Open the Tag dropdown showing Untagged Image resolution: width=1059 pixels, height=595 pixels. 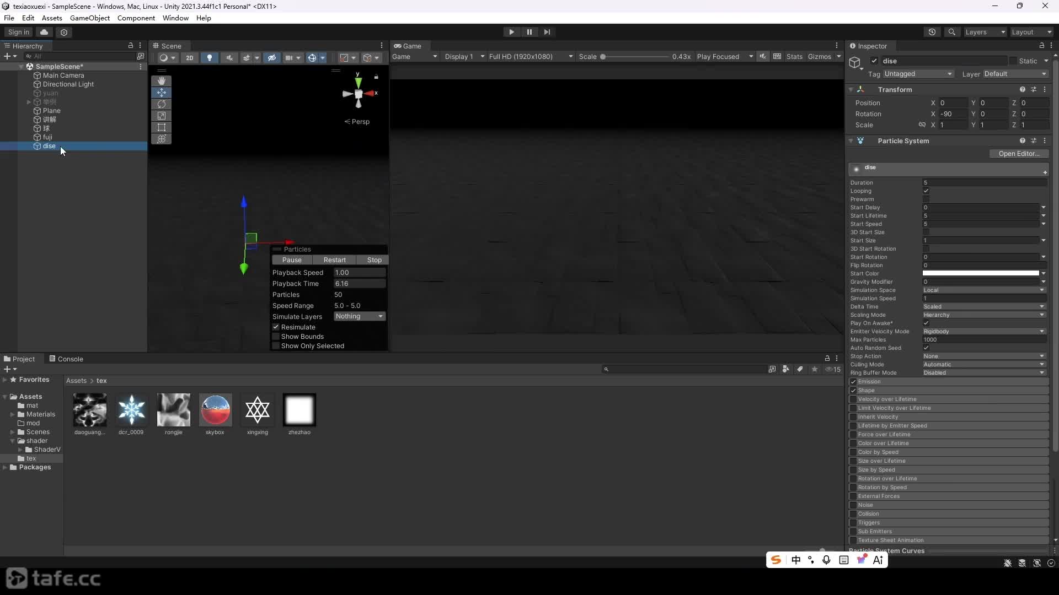click(918, 74)
